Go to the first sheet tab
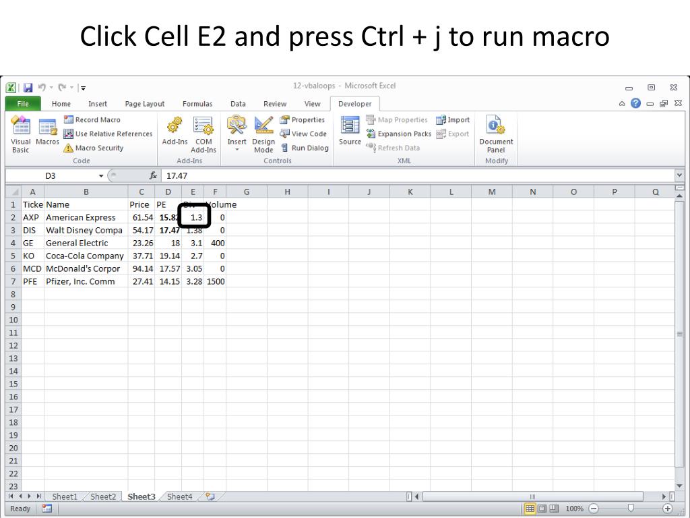 pyautogui.click(x=11, y=496)
